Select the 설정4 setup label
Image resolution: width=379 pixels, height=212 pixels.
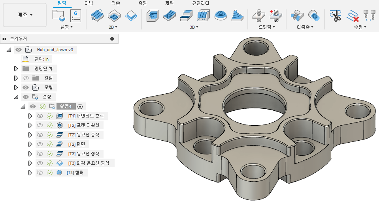(x=66, y=106)
